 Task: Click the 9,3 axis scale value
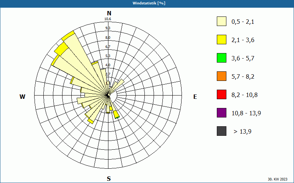pos(108,28)
